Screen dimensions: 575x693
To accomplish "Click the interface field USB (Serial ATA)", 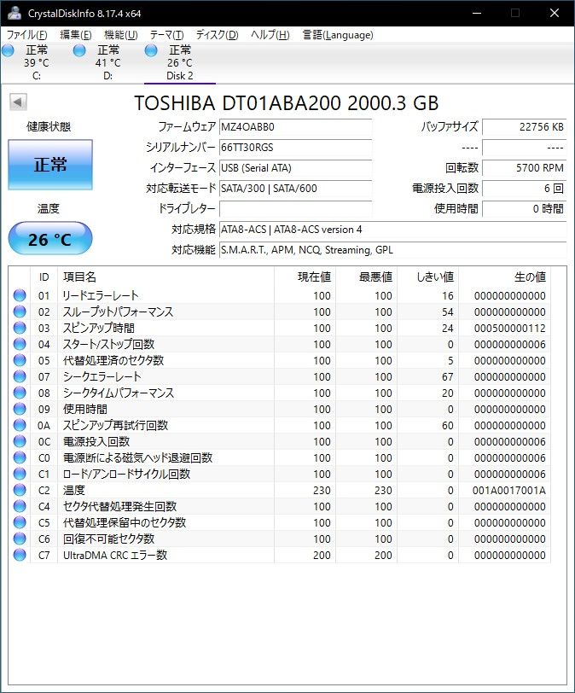I will [295, 168].
